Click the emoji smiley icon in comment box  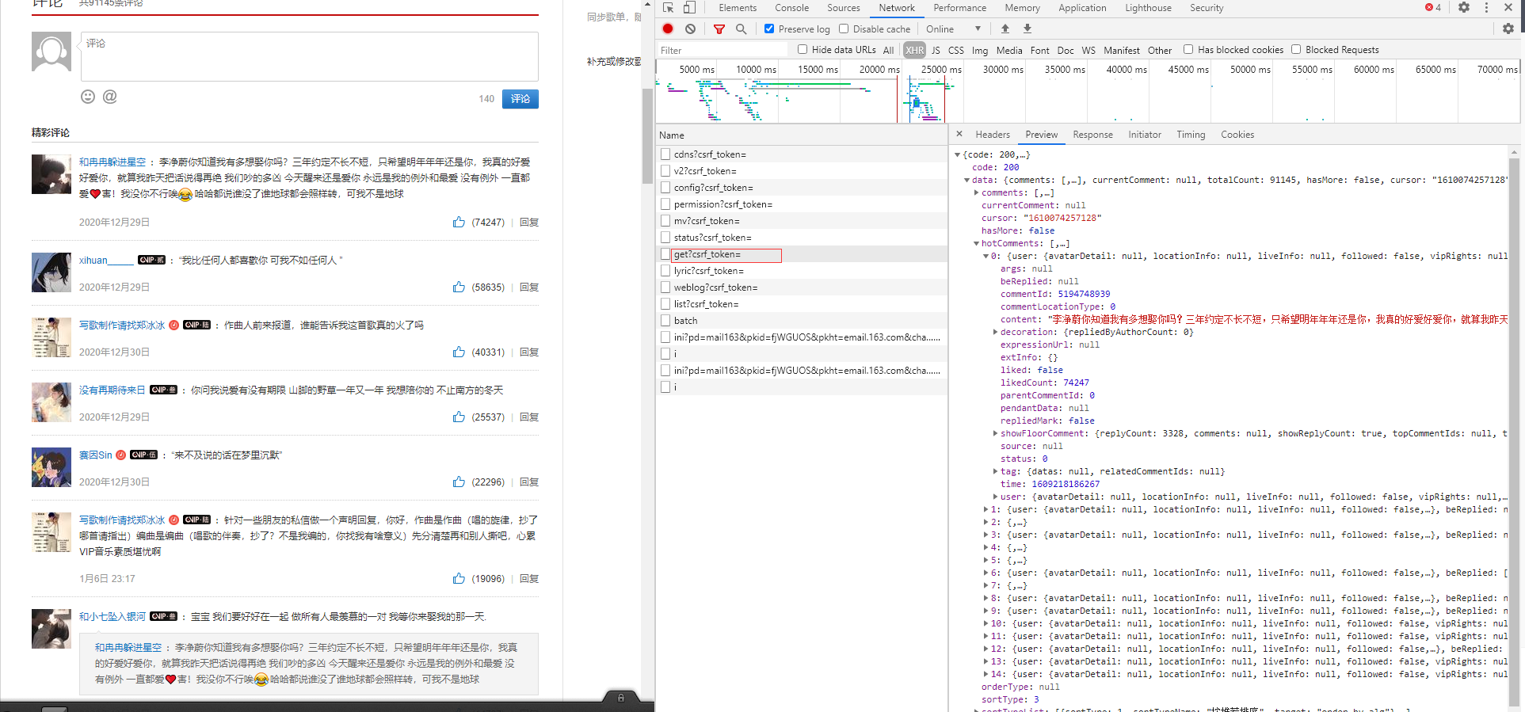click(88, 97)
